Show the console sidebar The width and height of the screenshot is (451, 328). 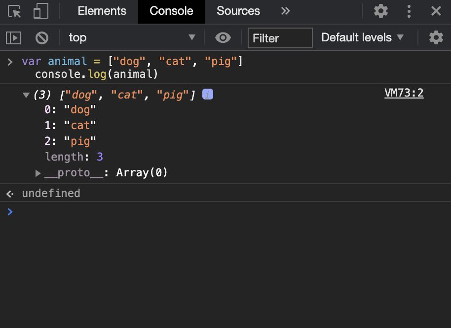(13, 38)
